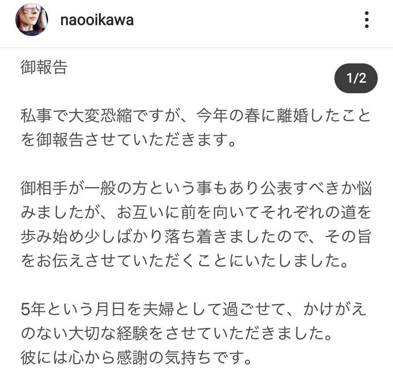
Task: Tap the line beginning のない大切な経験
Action: coord(177,333)
